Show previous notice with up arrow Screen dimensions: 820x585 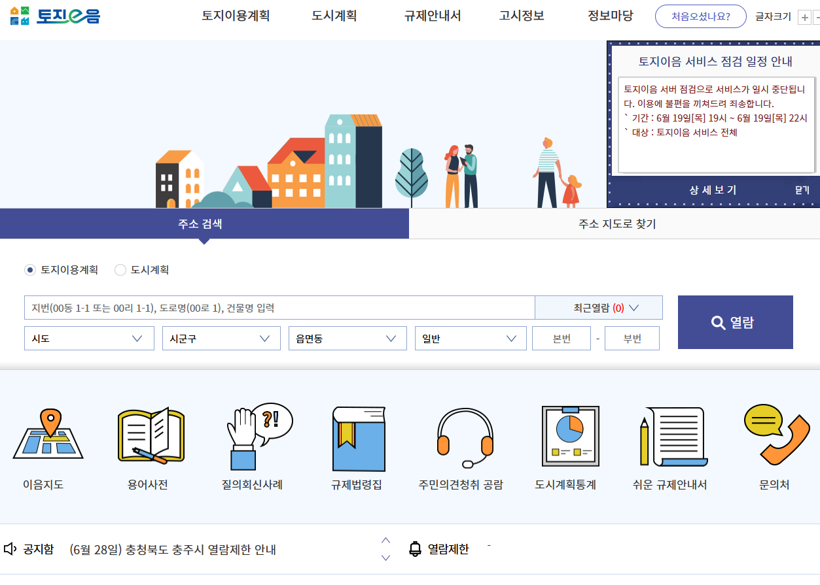coord(385,541)
